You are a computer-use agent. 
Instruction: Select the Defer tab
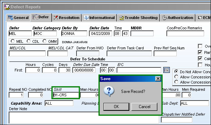coord(41,17)
